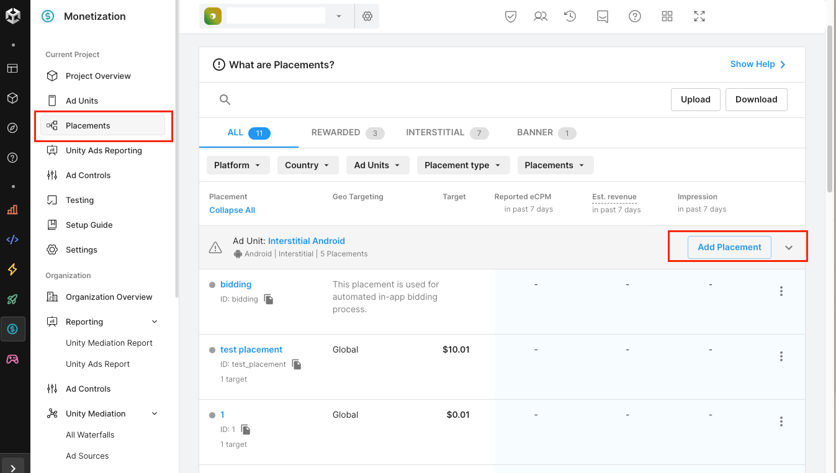Click the help circle icon in top bar
836x473 pixels.
635,17
